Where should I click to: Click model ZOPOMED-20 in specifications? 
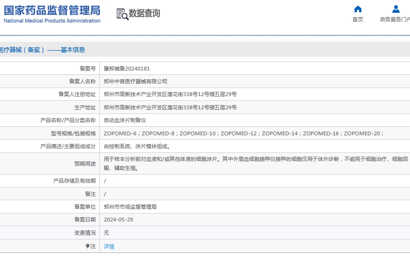362,133
